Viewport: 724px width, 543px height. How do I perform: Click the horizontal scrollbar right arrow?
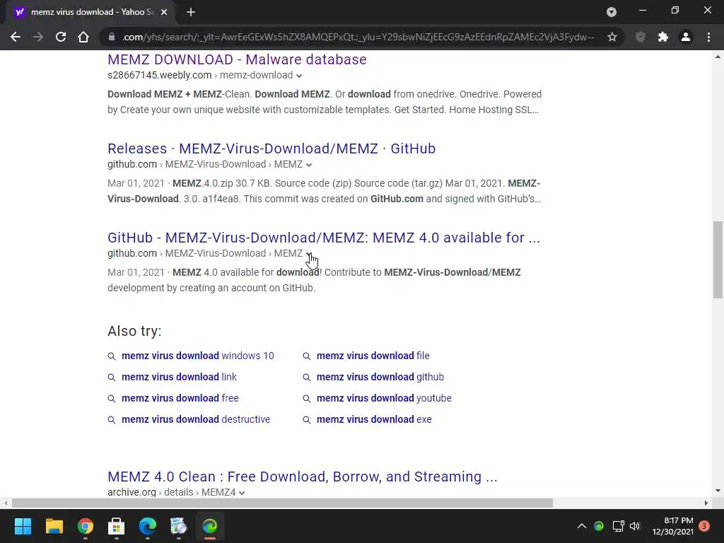tap(706, 503)
